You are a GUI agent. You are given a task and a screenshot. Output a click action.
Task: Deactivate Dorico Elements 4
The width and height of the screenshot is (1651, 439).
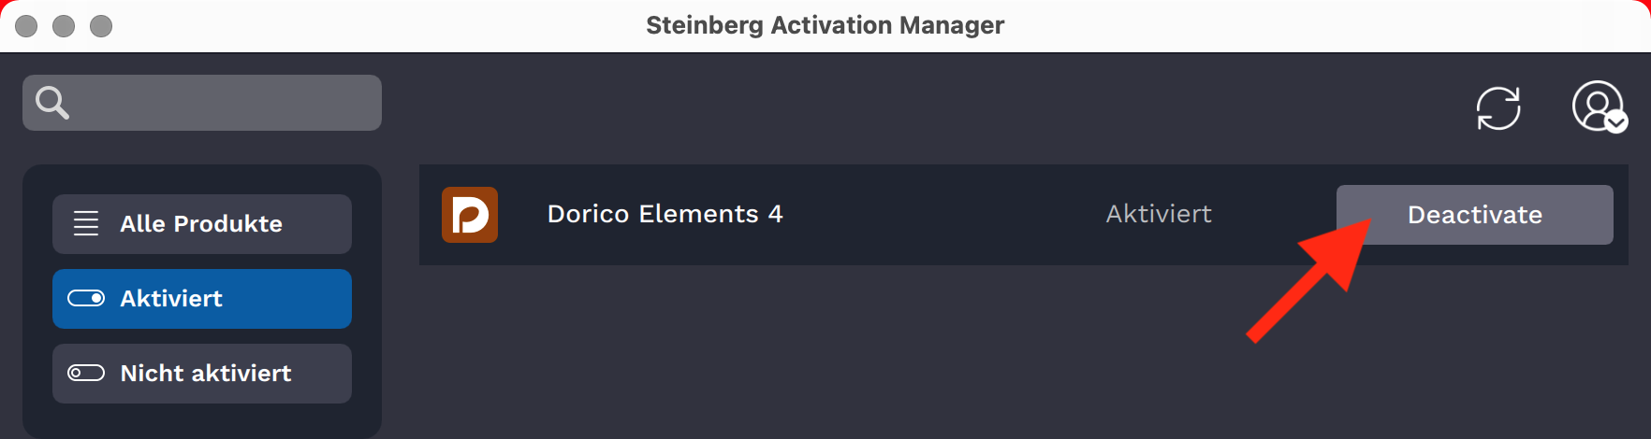click(1475, 215)
